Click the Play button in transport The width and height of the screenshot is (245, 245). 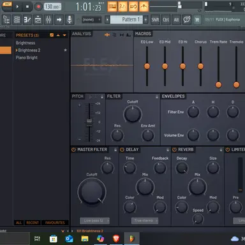(x=17, y=6)
